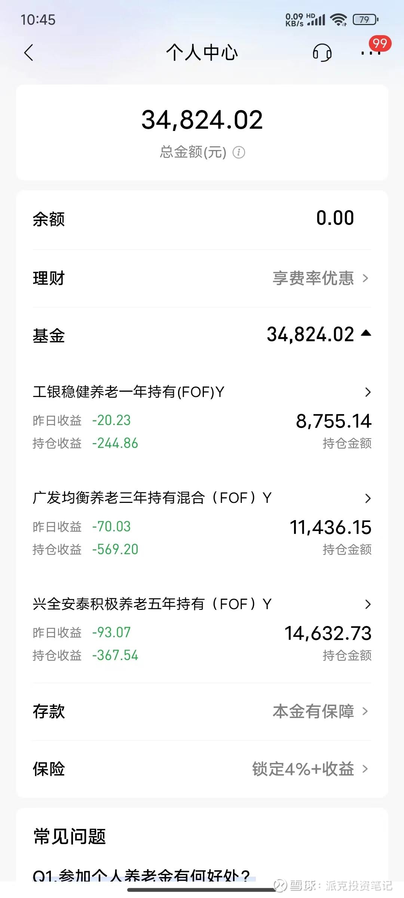Open 广发均衡养老三年持有 fund chevron
This screenshot has width=404, height=898.
(368, 498)
